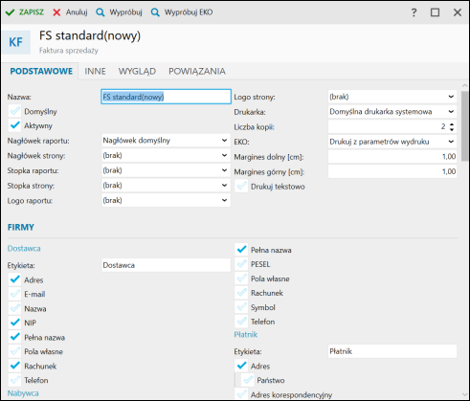Switch to the WYGLĄD tab
This screenshot has height=401, width=470.
pos(137,71)
